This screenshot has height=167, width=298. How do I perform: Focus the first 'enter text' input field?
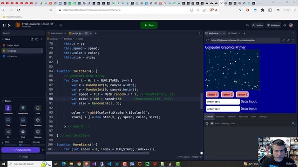coord(223,102)
